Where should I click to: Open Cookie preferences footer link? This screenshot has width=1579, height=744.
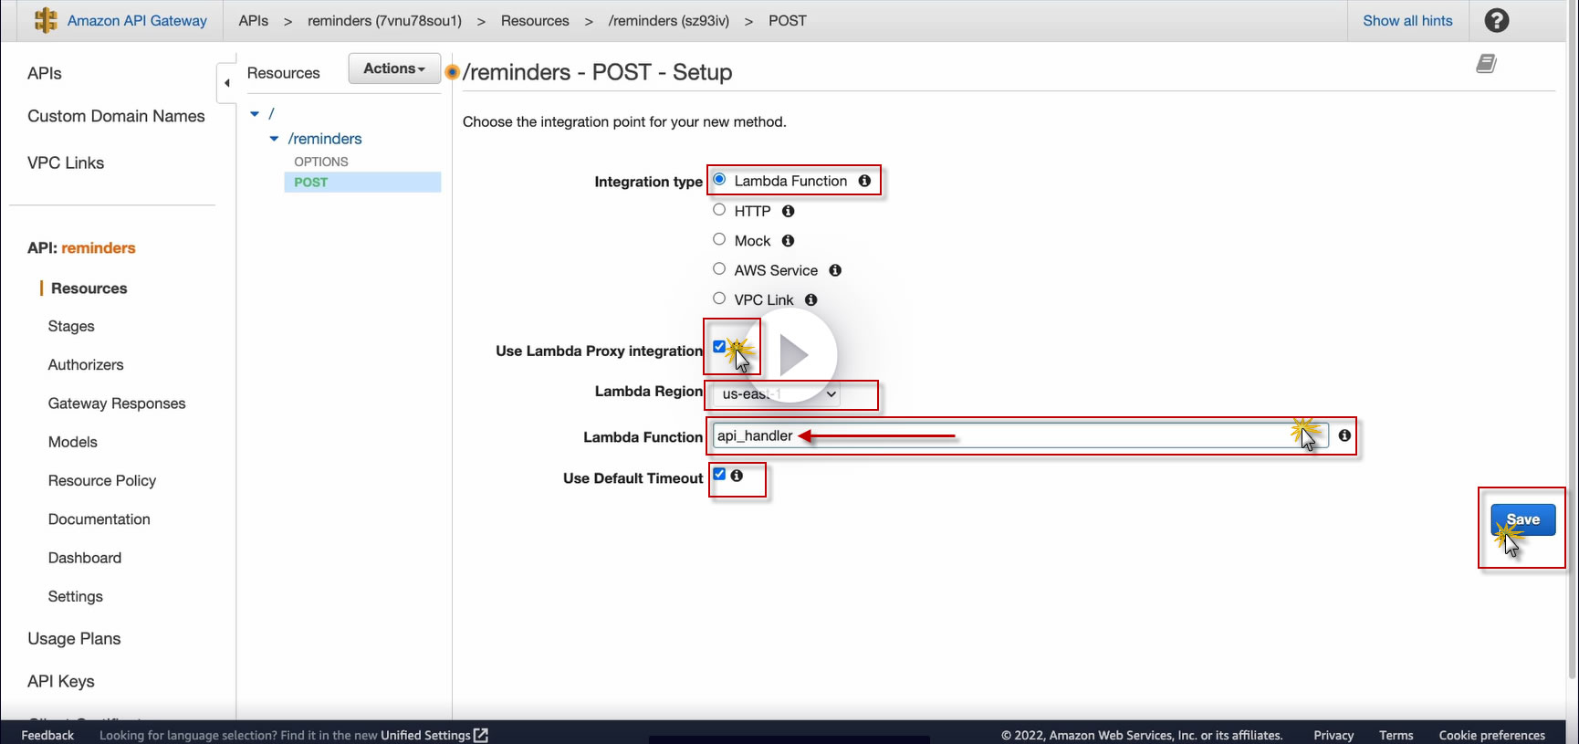[x=1492, y=735]
